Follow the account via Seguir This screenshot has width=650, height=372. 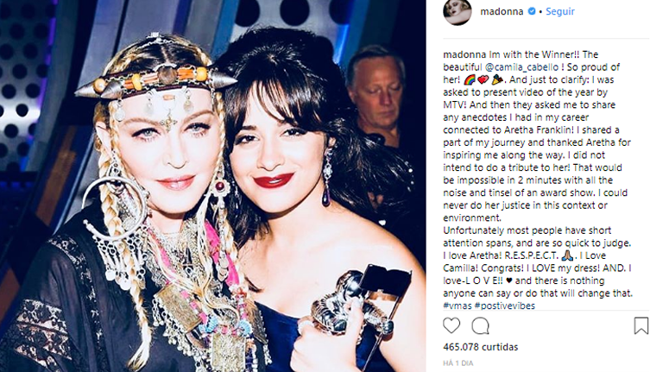point(560,11)
